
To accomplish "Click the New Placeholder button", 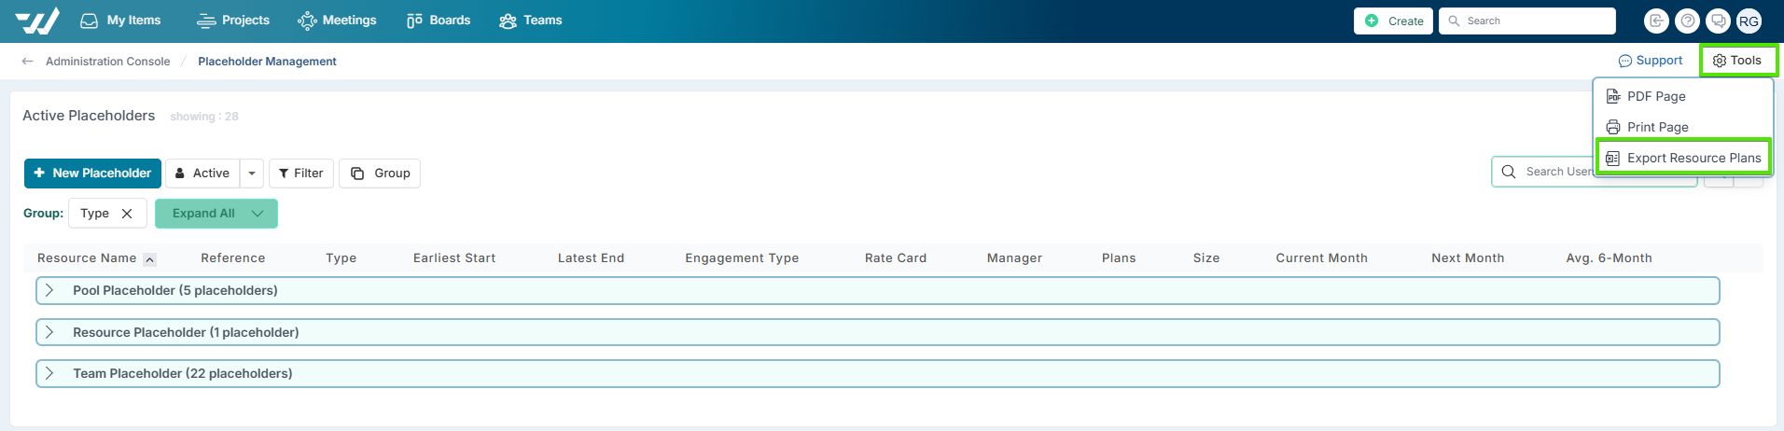I will (x=92, y=174).
